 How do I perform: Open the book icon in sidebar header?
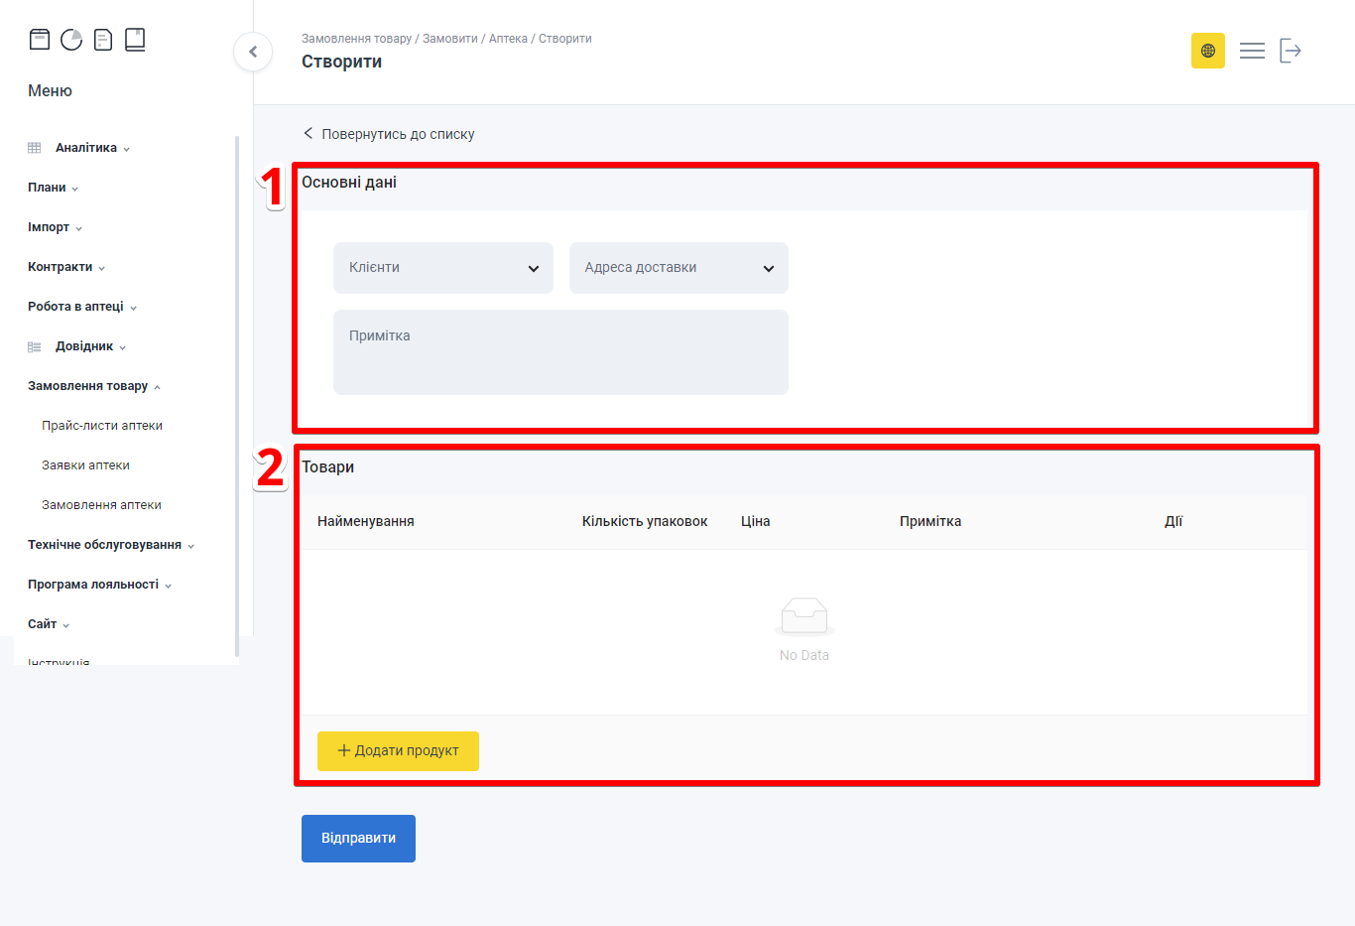pyautogui.click(x=135, y=40)
